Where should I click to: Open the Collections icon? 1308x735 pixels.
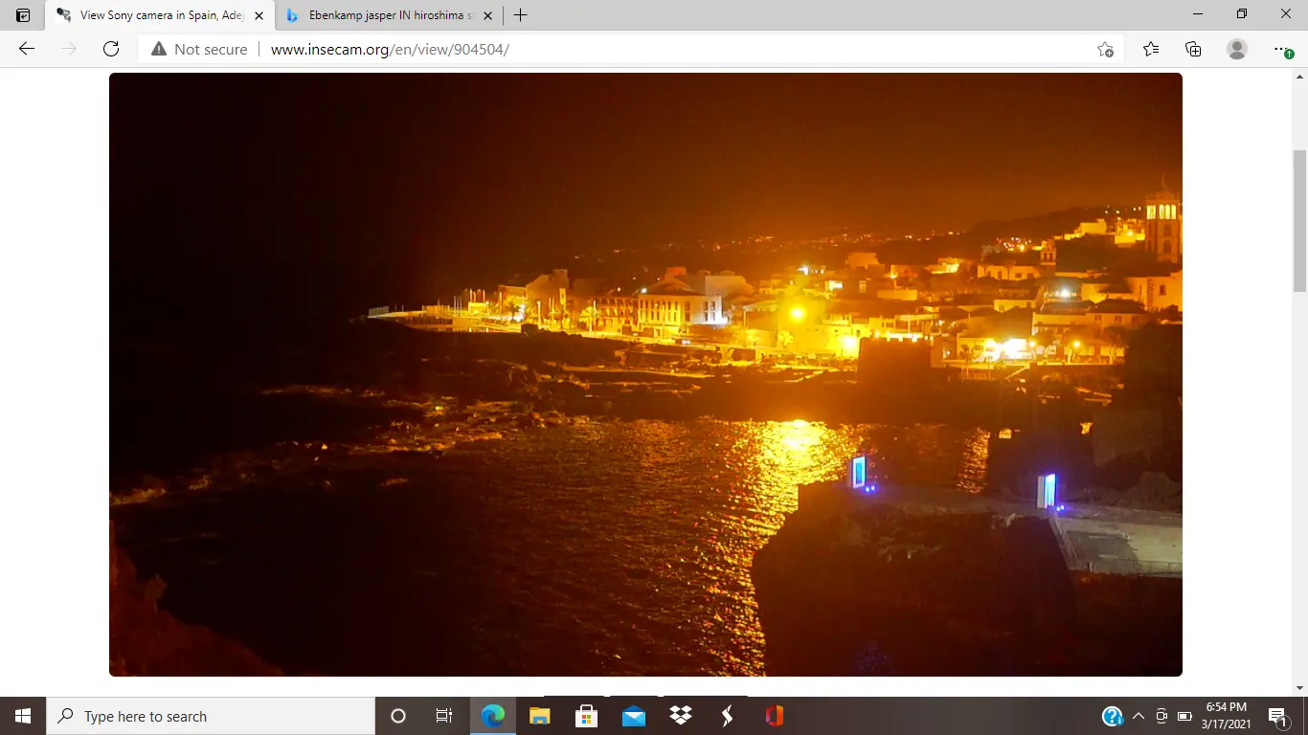(x=1193, y=49)
